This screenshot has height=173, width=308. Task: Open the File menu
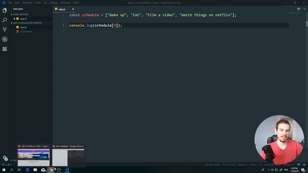10,3
